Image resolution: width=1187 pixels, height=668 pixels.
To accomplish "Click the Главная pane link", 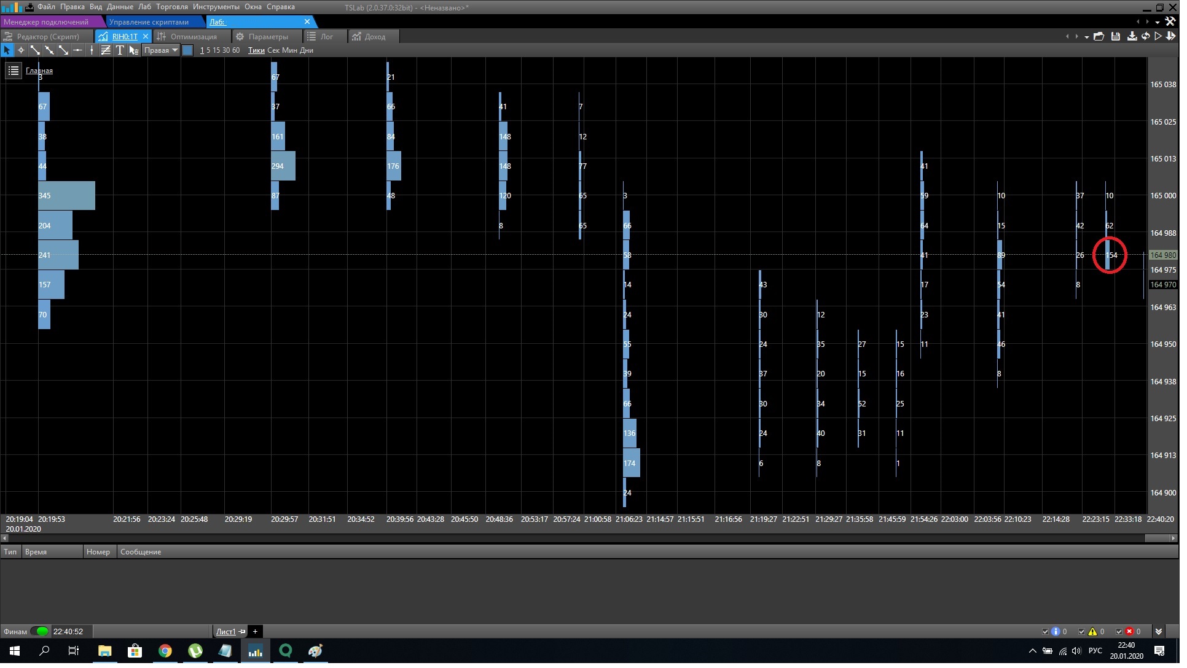I will click(x=39, y=71).
